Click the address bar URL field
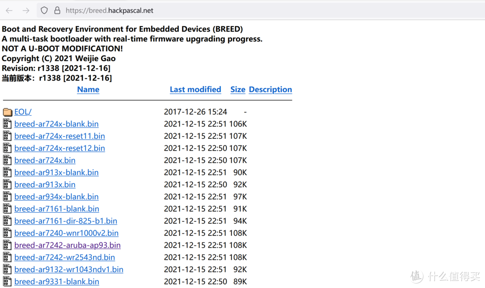 [225, 10]
